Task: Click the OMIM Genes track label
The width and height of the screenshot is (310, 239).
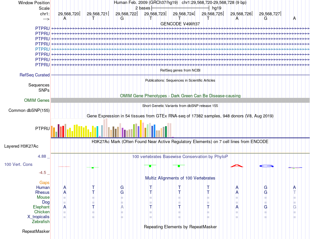Action: tap(37, 100)
